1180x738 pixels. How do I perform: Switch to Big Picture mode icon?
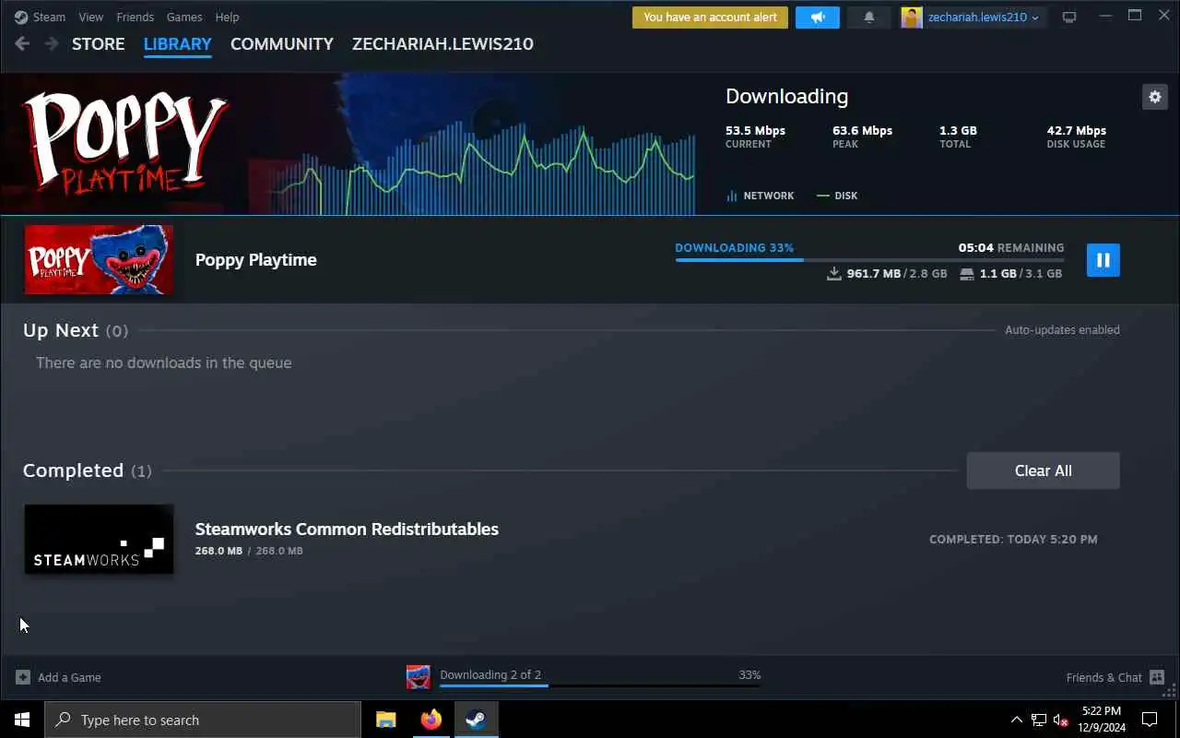[1069, 18]
